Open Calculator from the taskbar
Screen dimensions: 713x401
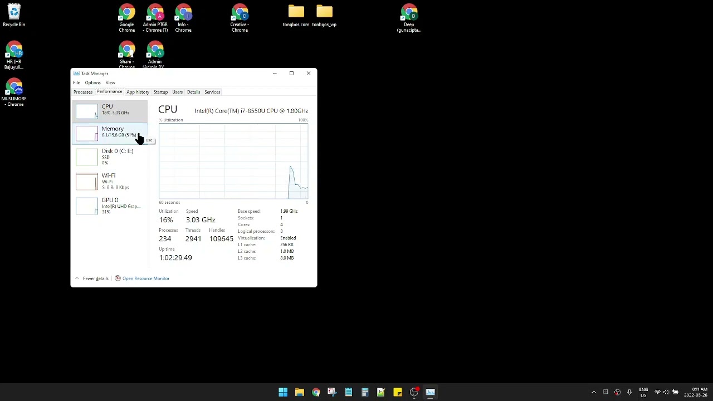(365, 392)
